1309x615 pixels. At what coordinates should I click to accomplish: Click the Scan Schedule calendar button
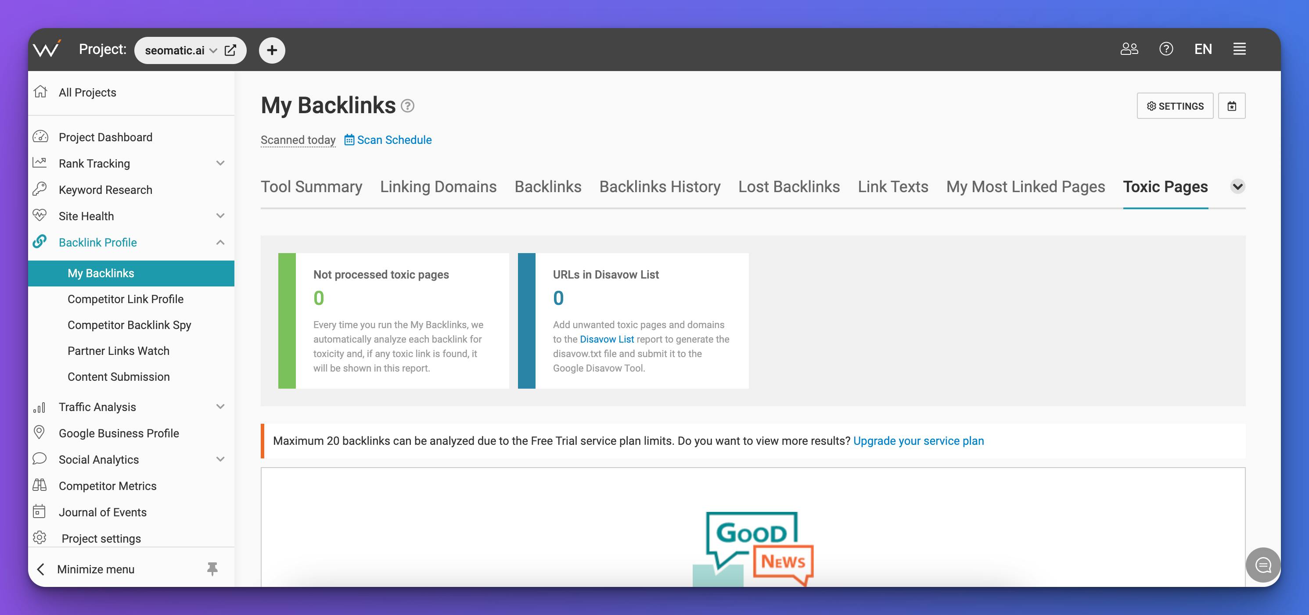coord(349,139)
